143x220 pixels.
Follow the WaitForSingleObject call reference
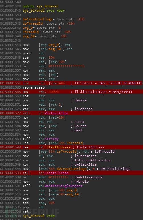(64, 186)
